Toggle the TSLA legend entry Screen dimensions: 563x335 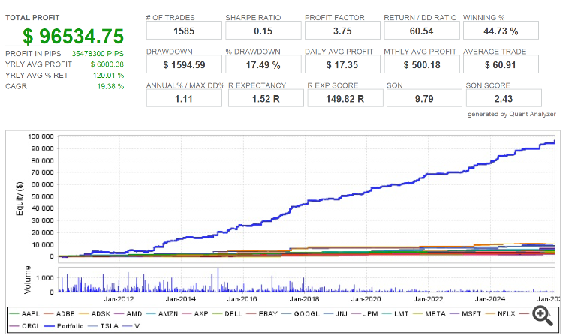click(103, 326)
